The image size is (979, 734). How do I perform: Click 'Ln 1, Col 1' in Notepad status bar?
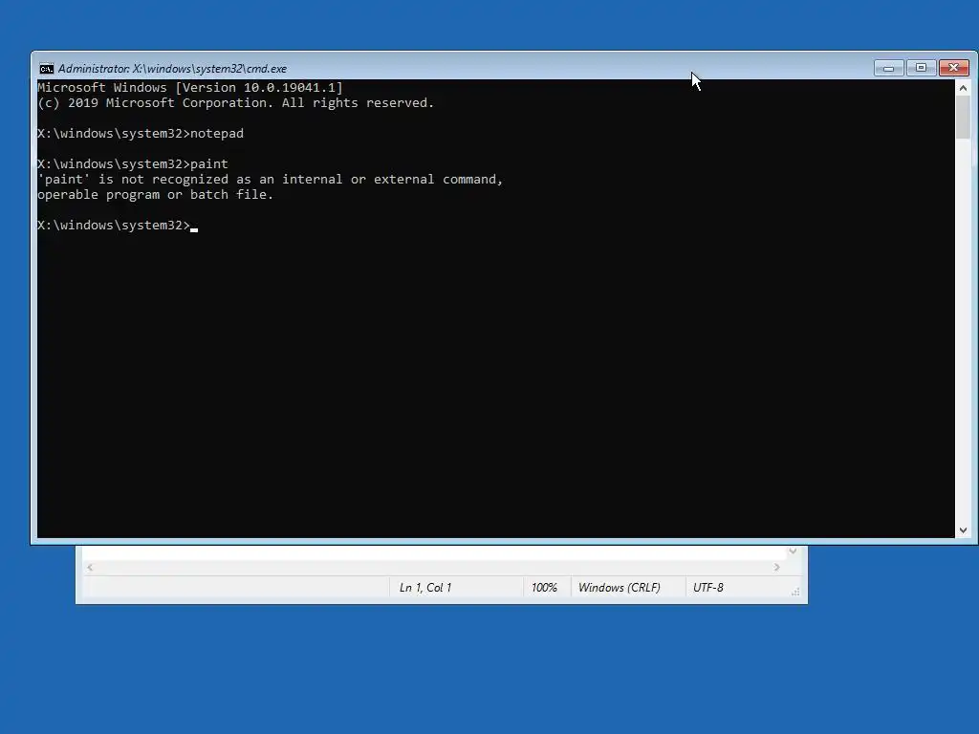click(x=425, y=588)
